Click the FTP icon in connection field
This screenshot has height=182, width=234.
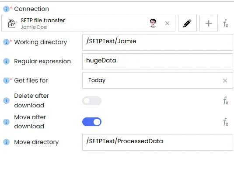12,23
